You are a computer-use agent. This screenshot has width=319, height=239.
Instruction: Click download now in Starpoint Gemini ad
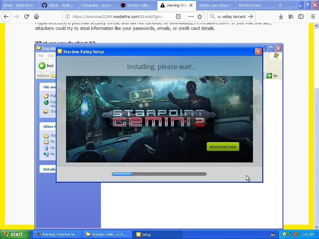click(223, 147)
